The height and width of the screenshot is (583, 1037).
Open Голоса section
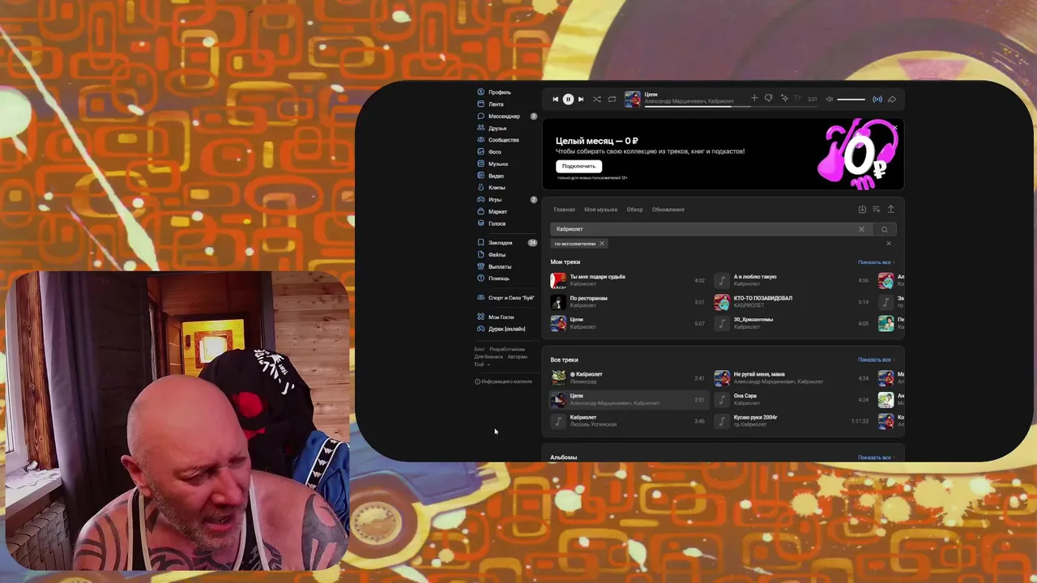click(x=491, y=223)
